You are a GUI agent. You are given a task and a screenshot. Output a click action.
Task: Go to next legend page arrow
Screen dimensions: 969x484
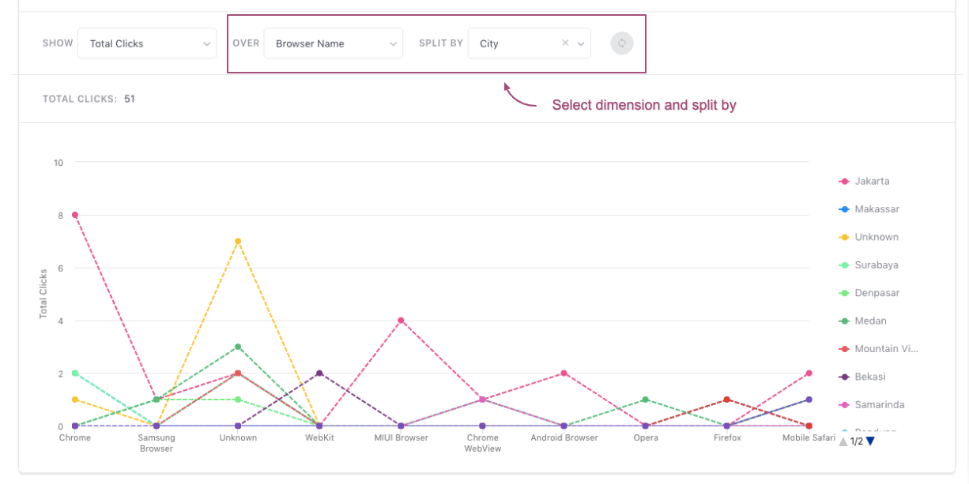point(870,441)
